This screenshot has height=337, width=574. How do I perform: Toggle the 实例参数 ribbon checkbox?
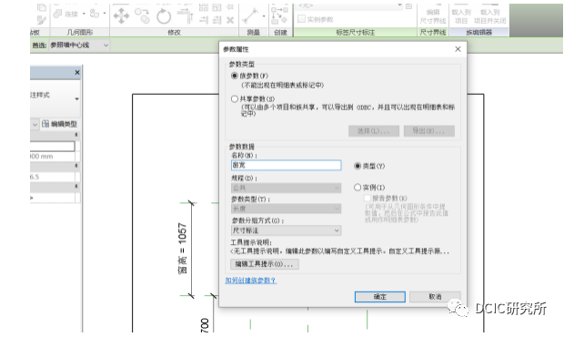302,19
